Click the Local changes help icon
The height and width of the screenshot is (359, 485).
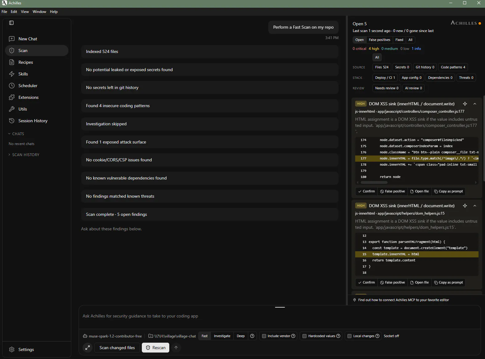(377, 336)
